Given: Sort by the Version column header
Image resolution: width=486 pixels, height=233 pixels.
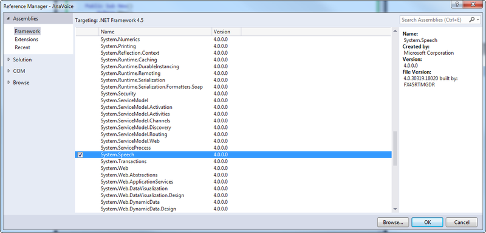Looking at the screenshot, I should click(x=226, y=32).
